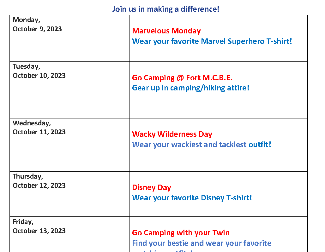Select the 'Disney Day' title
The image size is (325, 252).
[x=152, y=187]
